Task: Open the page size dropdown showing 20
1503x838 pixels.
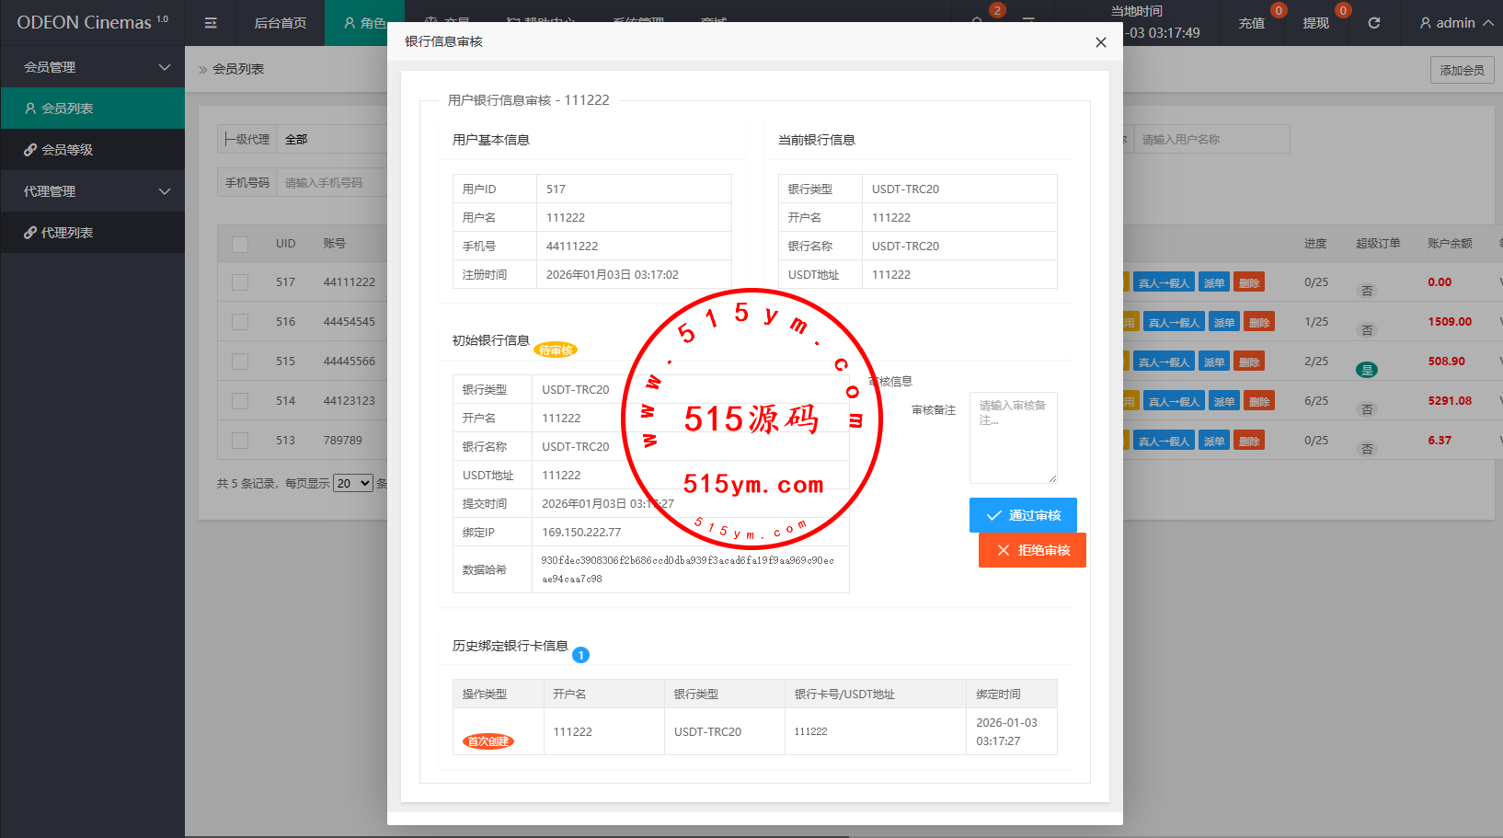Action: 353,483
